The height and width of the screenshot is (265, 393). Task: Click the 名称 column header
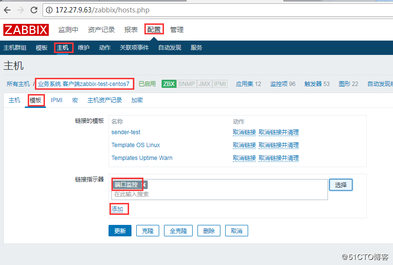117,122
